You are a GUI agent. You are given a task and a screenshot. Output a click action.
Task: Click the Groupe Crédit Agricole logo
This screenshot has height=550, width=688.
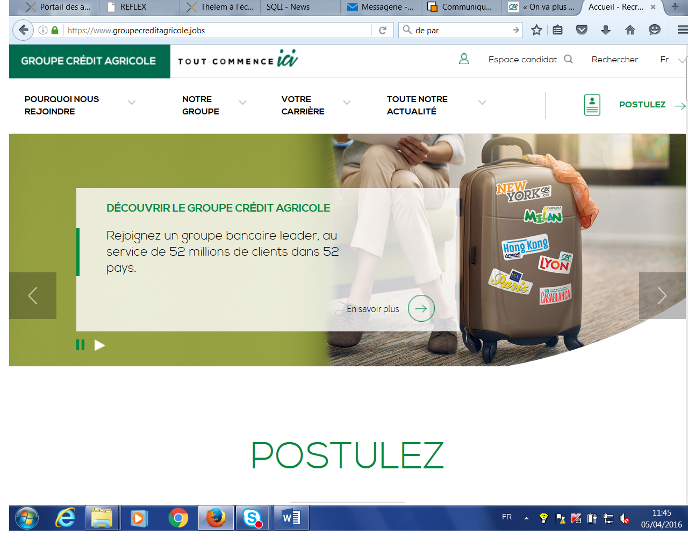click(x=89, y=61)
